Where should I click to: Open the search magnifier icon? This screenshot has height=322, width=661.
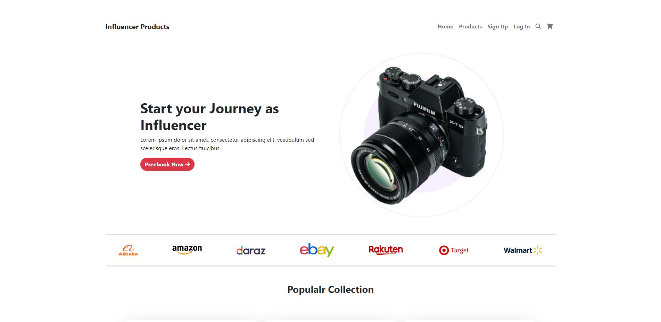(538, 26)
